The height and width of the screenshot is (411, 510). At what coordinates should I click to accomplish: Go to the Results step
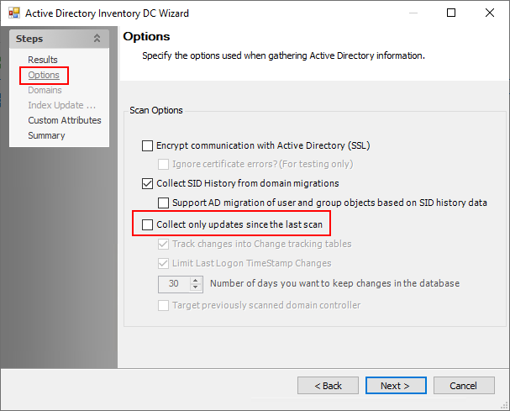(x=43, y=60)
